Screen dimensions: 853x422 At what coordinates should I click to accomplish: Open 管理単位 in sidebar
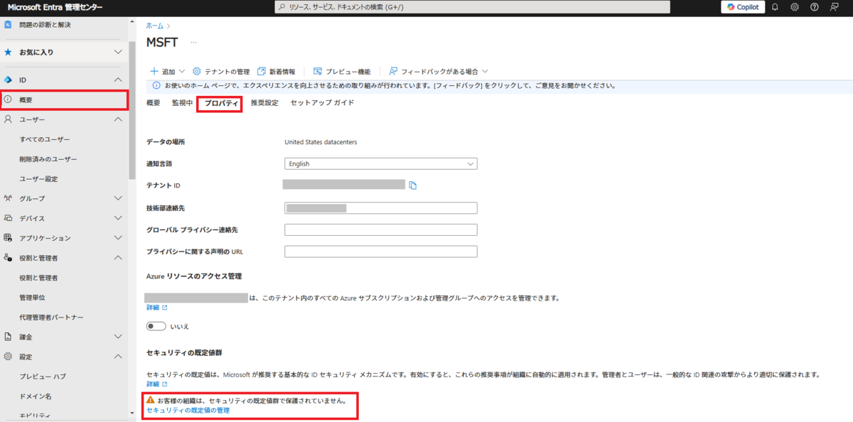(32, 297)
